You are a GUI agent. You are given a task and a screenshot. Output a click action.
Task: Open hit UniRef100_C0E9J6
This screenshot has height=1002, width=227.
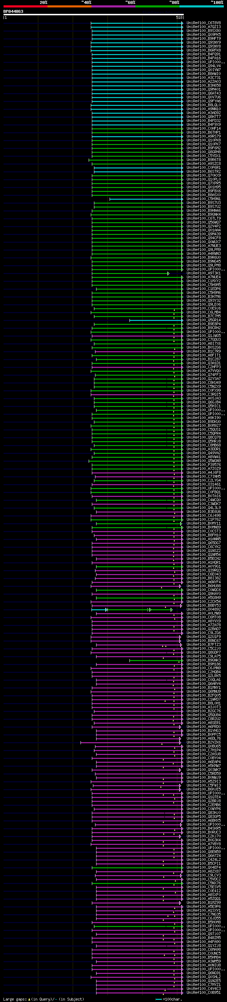tap(204, 309)
